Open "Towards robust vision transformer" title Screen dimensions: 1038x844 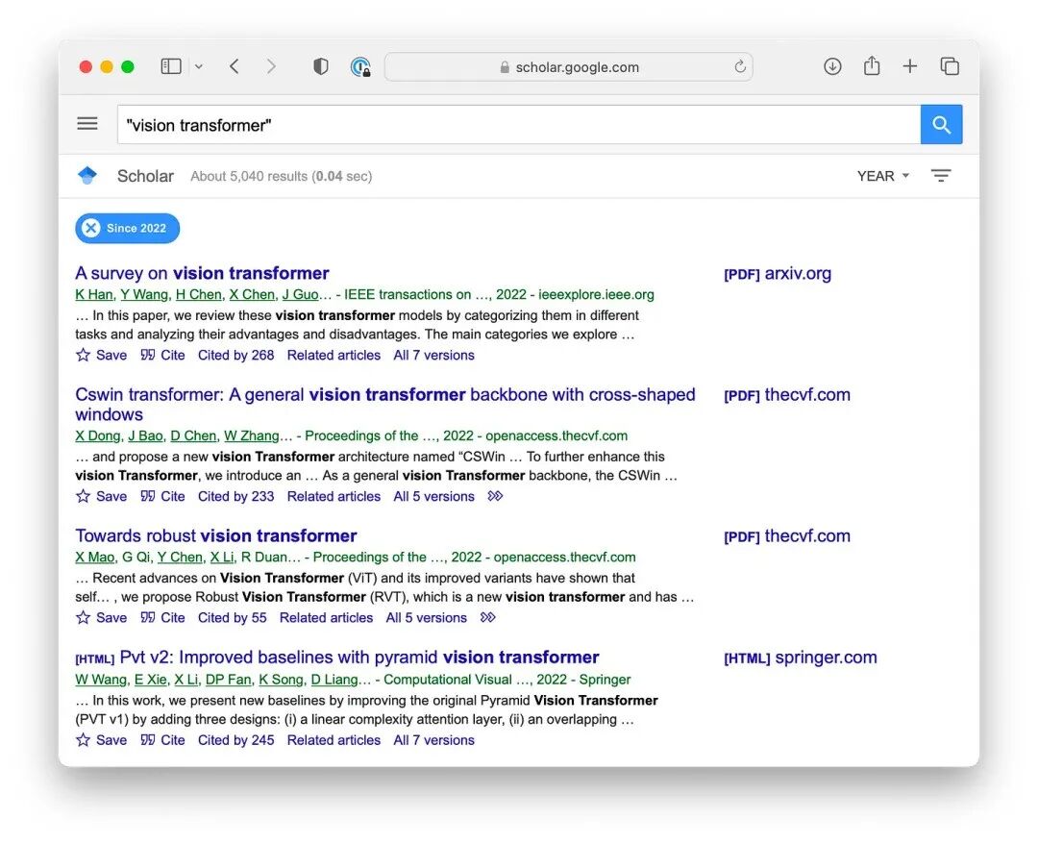point(216,535)
